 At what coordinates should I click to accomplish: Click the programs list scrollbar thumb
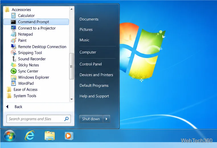(71, 66)
